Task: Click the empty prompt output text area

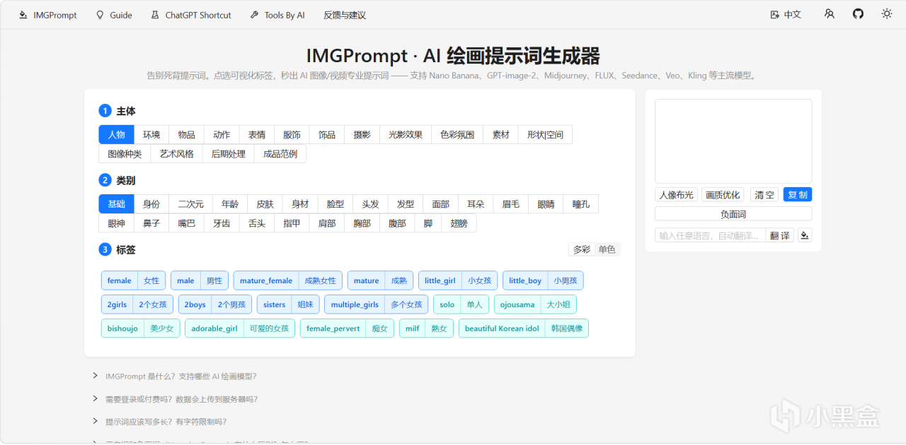Action: (733, 141)
